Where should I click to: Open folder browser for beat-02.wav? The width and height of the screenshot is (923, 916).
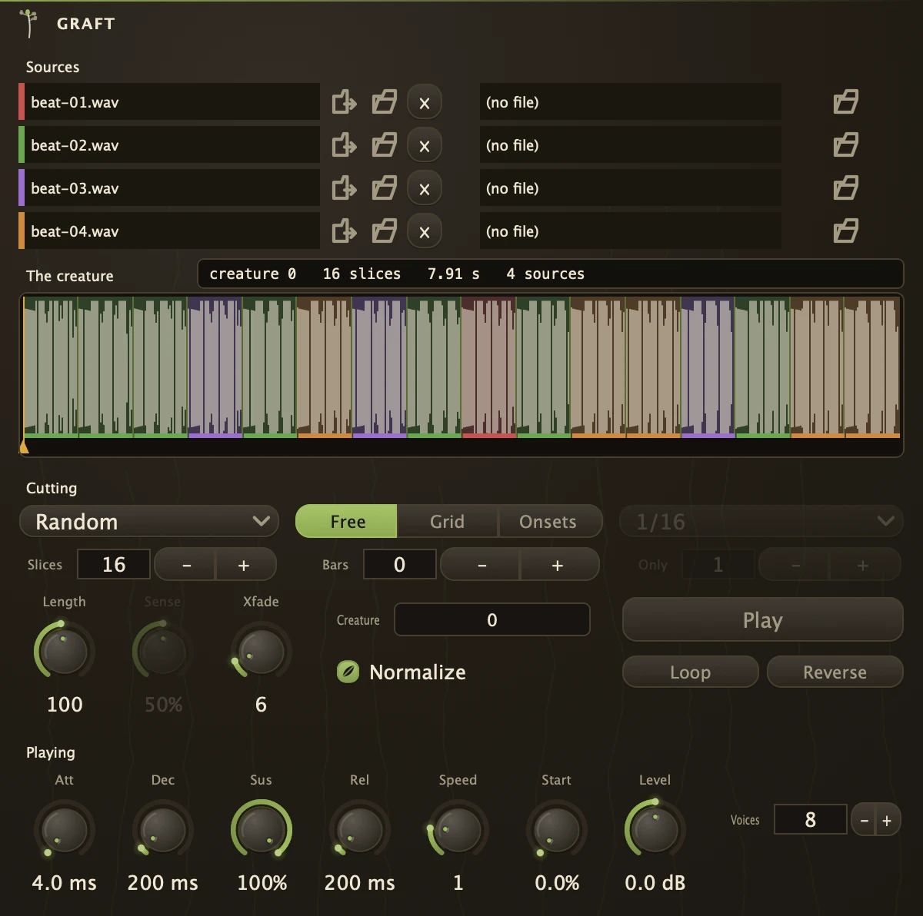(384, 145)
